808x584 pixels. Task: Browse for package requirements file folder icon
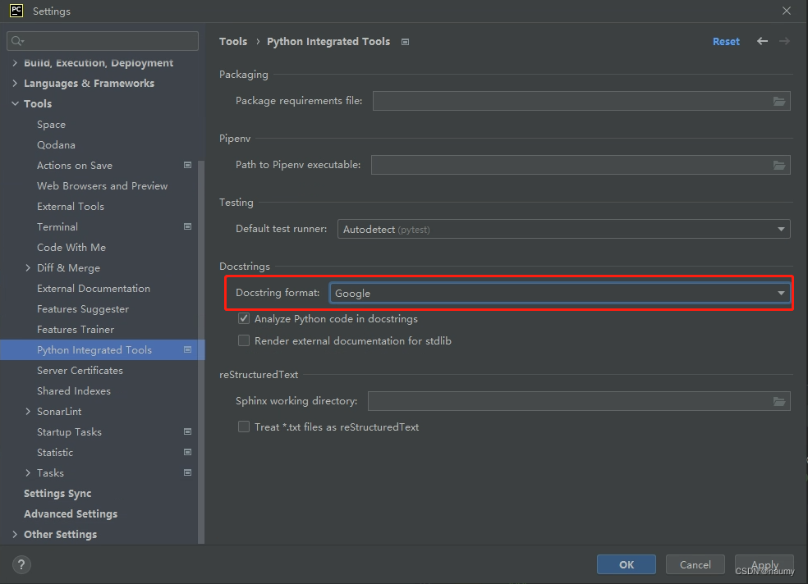pos(778,102)
